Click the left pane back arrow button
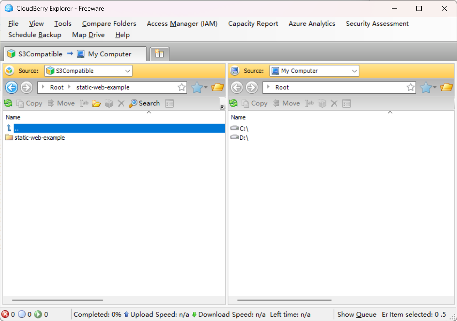 [x=11, y=87]
